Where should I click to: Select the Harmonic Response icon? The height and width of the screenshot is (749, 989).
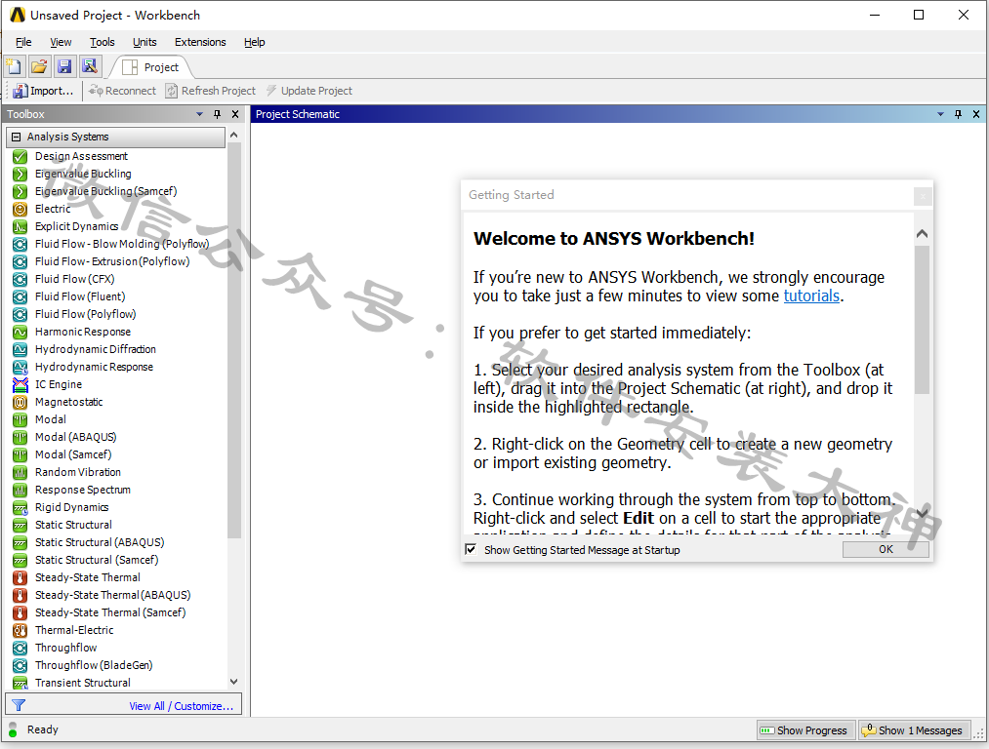click(21, 332)
